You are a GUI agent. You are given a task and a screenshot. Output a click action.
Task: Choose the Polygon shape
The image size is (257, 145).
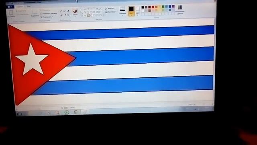click(97, 9)
